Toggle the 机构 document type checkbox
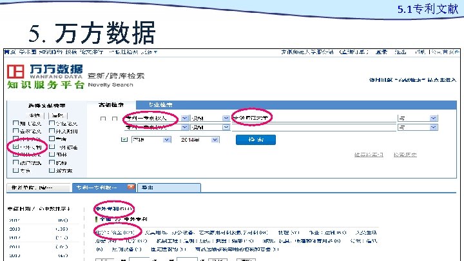This screenshot has height=261, width=464. [x=52, y=162]
